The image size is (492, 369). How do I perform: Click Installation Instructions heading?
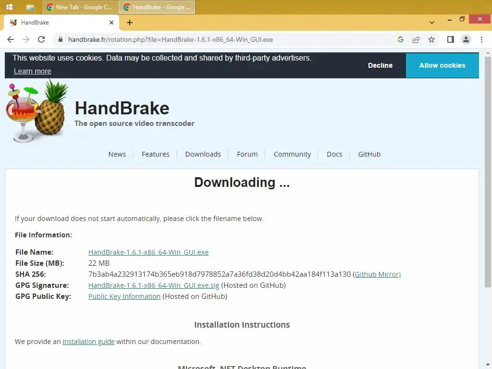pos(242,325)
